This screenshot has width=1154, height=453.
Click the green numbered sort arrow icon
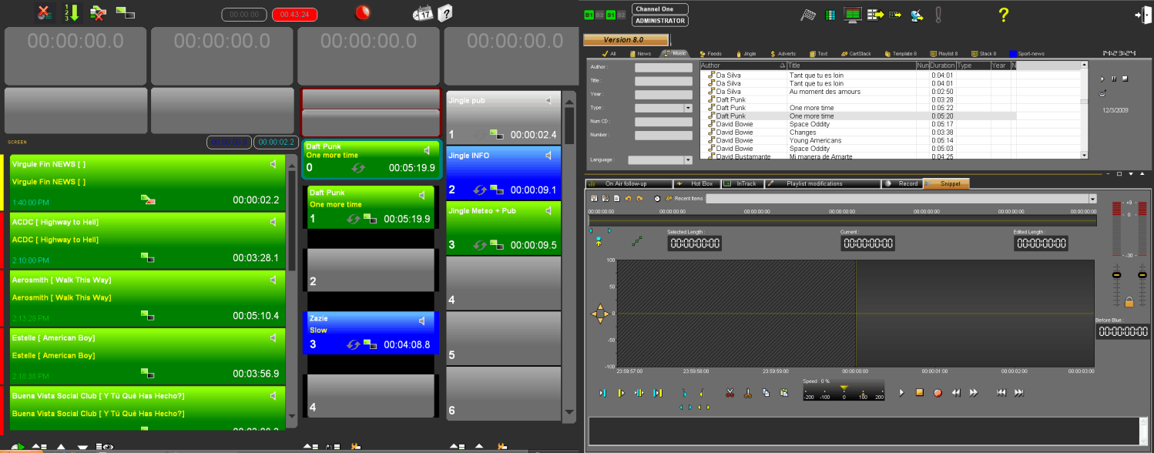click(71, 12)
